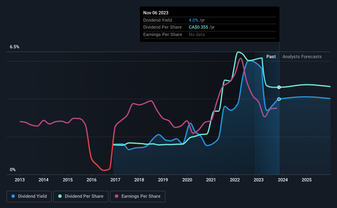Image resolution: width=337 pixels, height=208 pixels.
Task: Click the 2014 x-axis label
Action: coord(44,180)
